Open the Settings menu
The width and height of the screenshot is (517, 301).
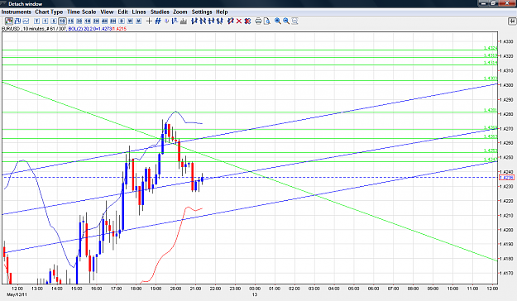coord(202,12)
